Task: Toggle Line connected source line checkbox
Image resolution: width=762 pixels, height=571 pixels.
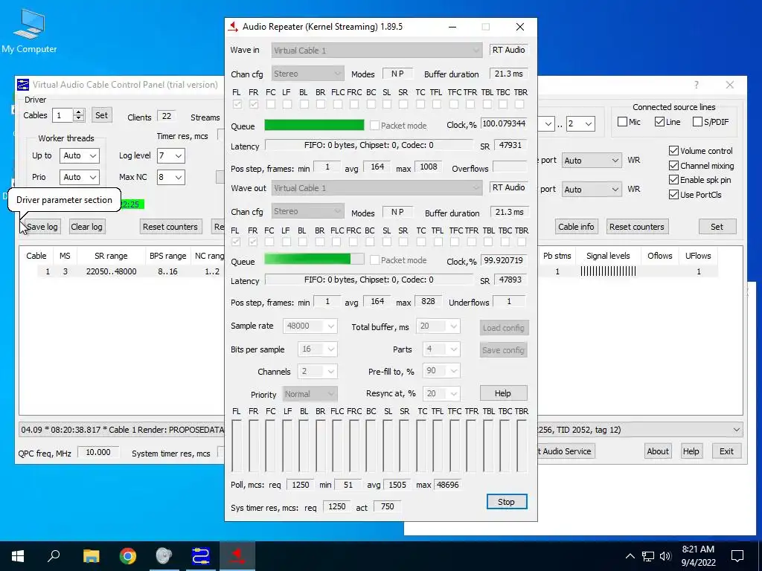Action: 659,122
